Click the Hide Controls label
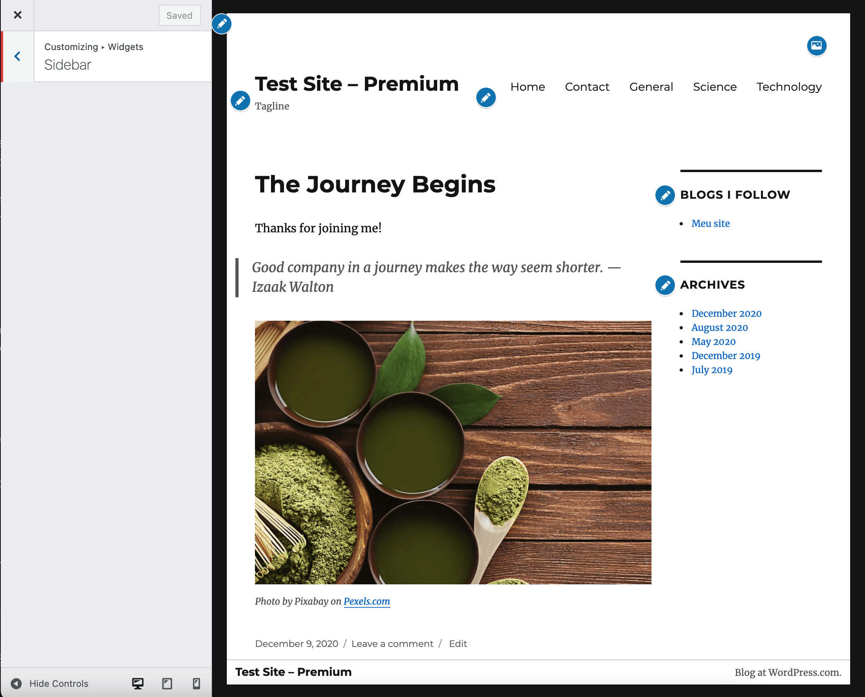This screenshot has height=697, width=865. pyautogui.click(x=59, y=683)
